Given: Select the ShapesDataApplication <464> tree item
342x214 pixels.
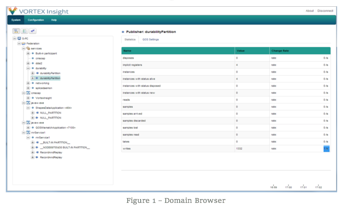Looking at the screenshot, I should (53, 108).
